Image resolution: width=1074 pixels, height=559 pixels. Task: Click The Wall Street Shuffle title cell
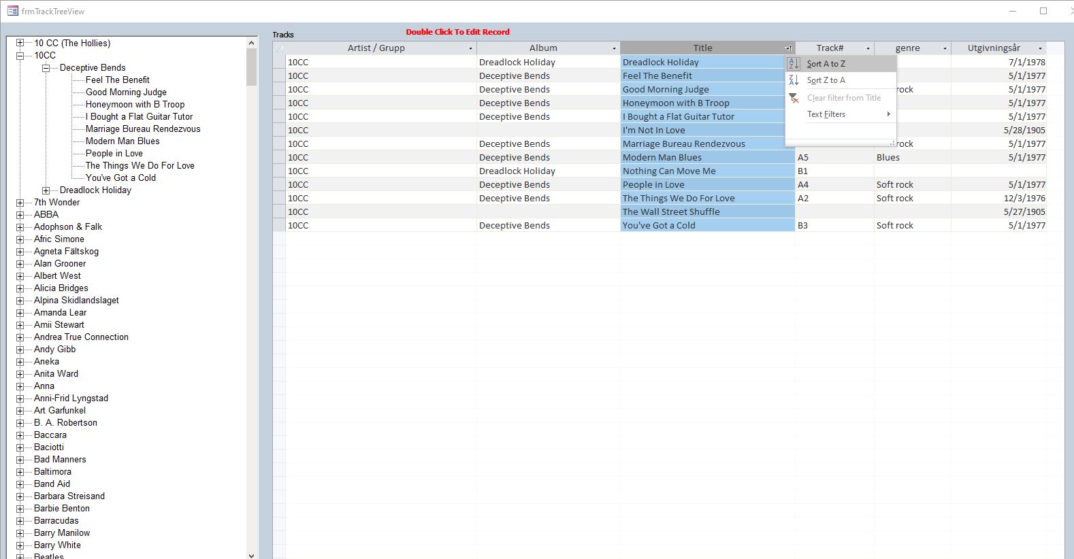[x=707, y=211]
